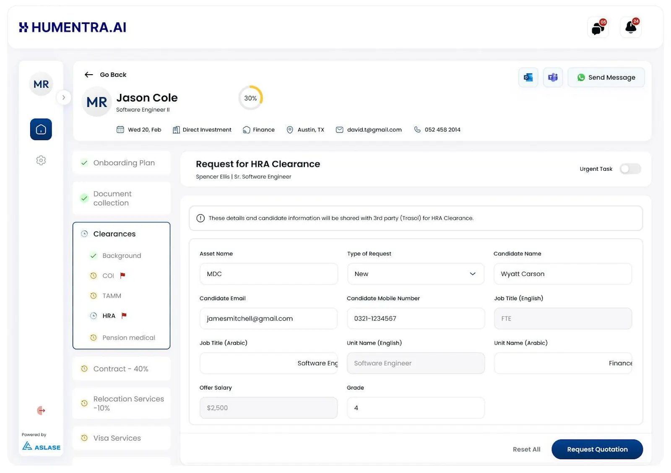Click the Microsoft Teams icon button
This screenshot has height=473, width=671.
[x=553, y=77]
